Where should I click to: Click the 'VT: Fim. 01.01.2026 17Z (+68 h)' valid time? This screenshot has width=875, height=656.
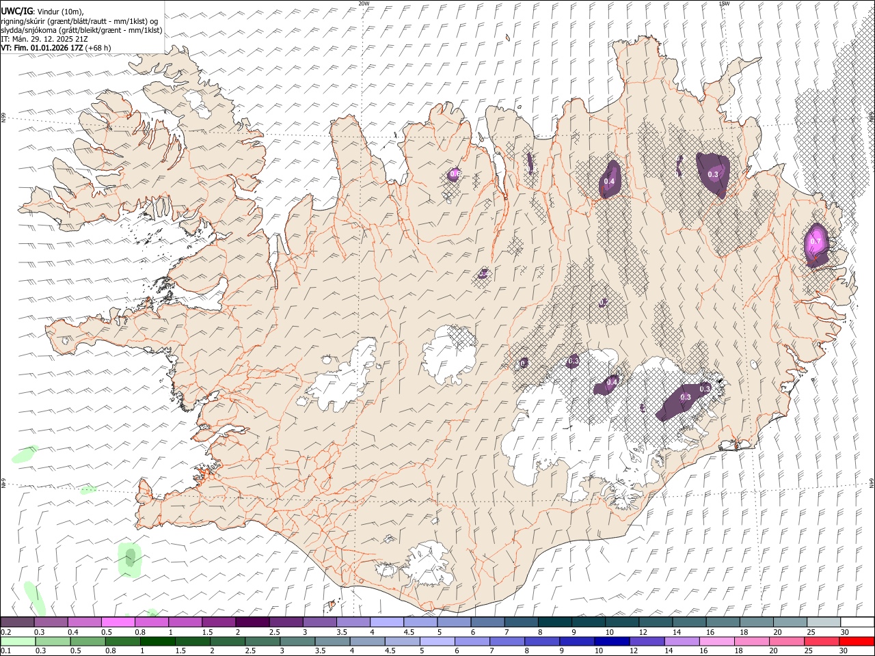coord(56,48)
